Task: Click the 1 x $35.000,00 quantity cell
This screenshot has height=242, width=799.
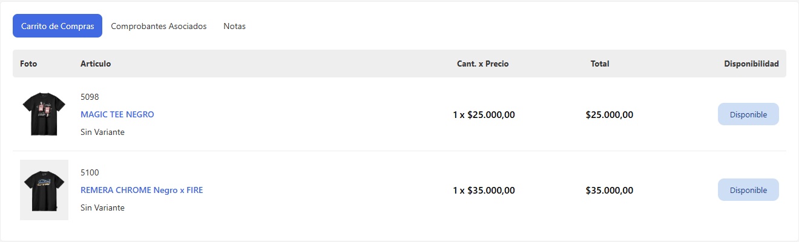Action: pyautogui.click(x=484, y=190)
